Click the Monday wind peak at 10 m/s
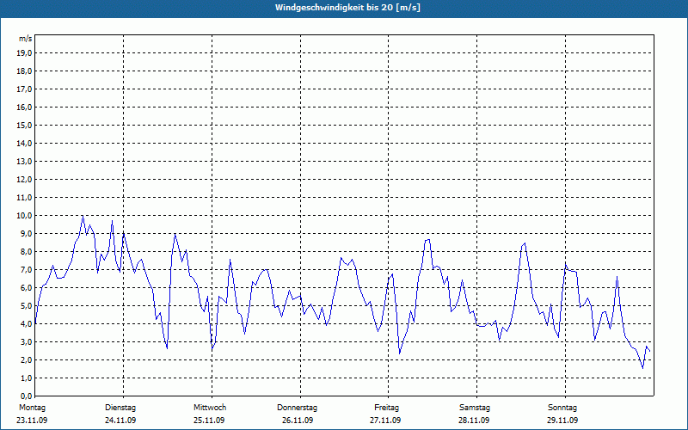Screen dimensions: 688x430 (x=83, y=216)
